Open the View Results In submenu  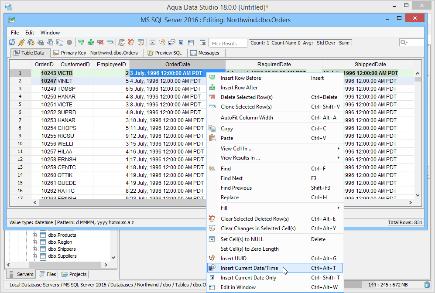click(x=275, y=158)
